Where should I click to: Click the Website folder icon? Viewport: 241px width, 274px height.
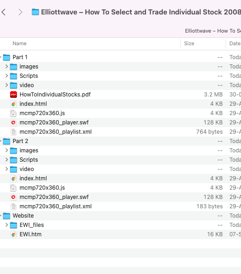click(x=7, y=216)
